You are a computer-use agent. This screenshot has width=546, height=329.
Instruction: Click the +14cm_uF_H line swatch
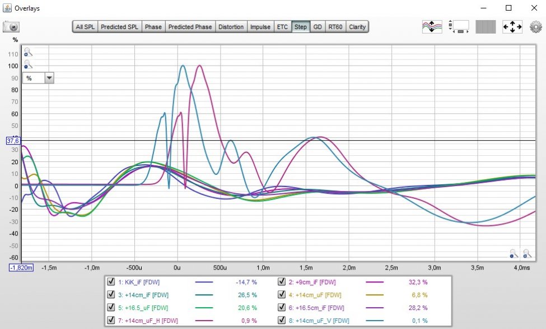pos(204,321)
